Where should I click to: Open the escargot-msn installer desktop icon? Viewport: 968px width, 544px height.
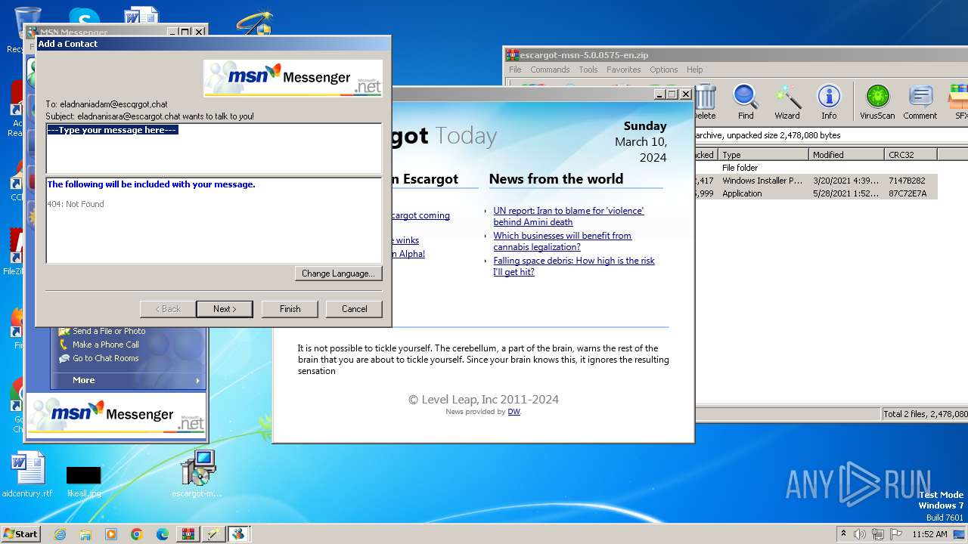tap(197, 474)
